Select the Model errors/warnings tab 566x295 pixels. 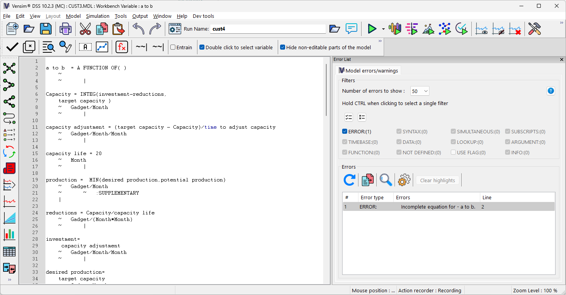[368, 70]
